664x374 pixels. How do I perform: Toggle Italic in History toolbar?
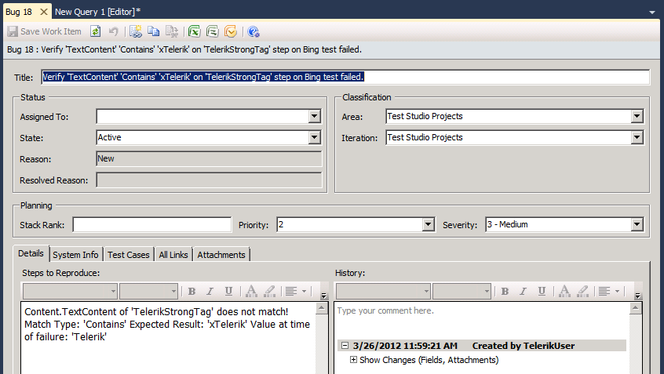[524, 291]
